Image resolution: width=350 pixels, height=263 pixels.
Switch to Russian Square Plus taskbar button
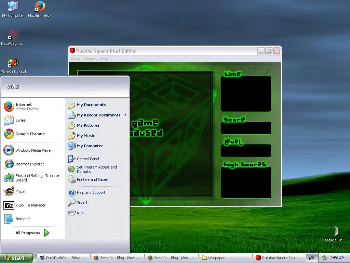tap(279, 258)
